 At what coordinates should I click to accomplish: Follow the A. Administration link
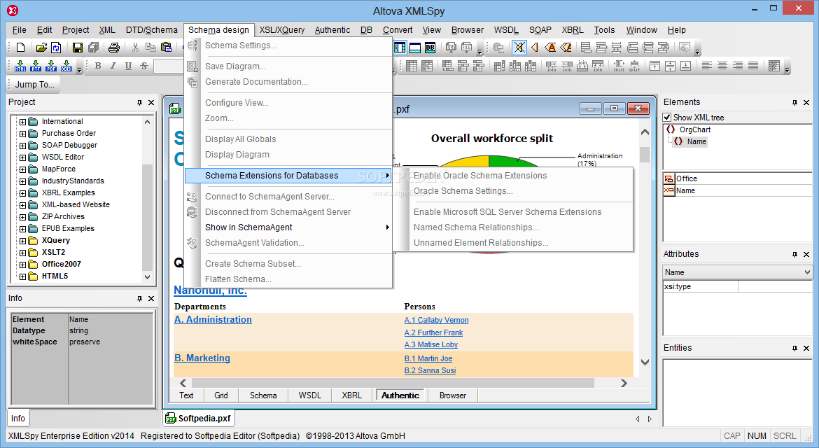click(213, 320)
